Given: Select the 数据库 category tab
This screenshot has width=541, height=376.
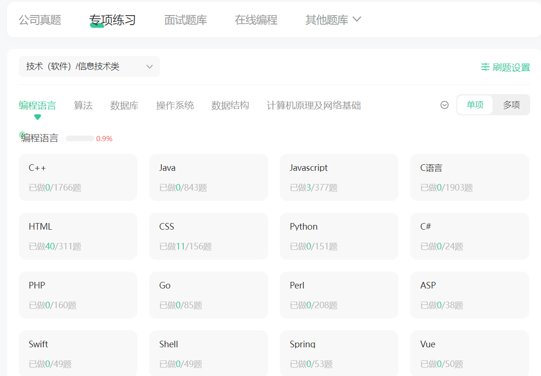Looking at the screenshot, I should (x=124, y=105).
